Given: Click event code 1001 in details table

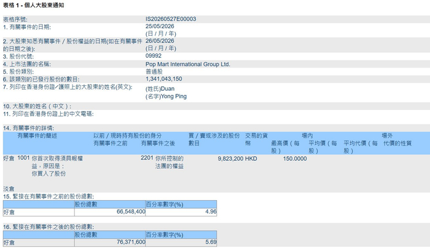Looking at the screenshot, I should (23, 158).
